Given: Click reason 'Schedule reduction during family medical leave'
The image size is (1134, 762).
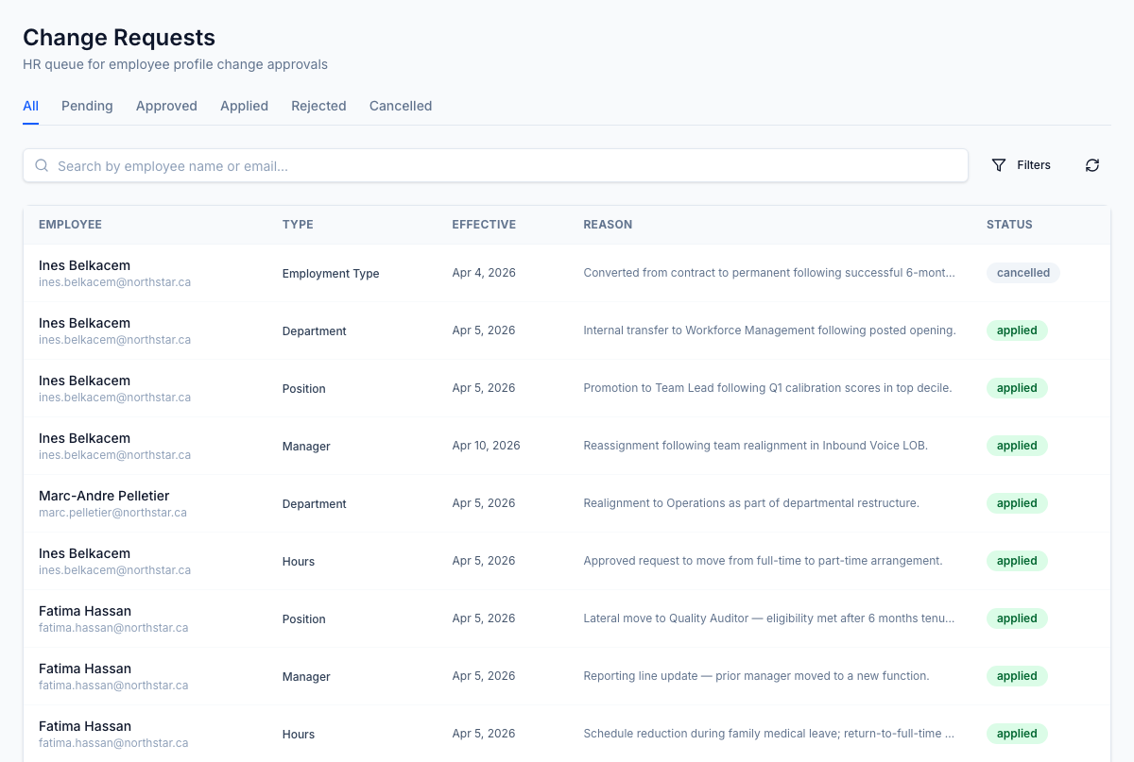Looking at the screenshot, I should 769,734.
